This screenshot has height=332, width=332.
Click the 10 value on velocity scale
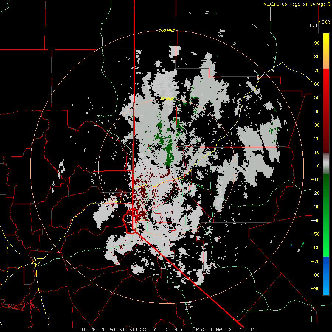[317, 152]
